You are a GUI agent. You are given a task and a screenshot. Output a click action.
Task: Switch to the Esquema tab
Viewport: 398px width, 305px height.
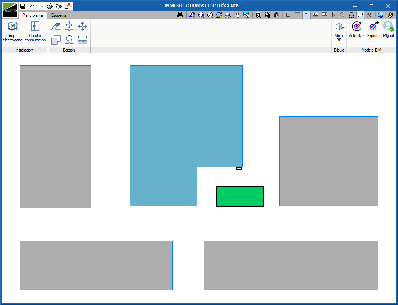pos(59,15)
